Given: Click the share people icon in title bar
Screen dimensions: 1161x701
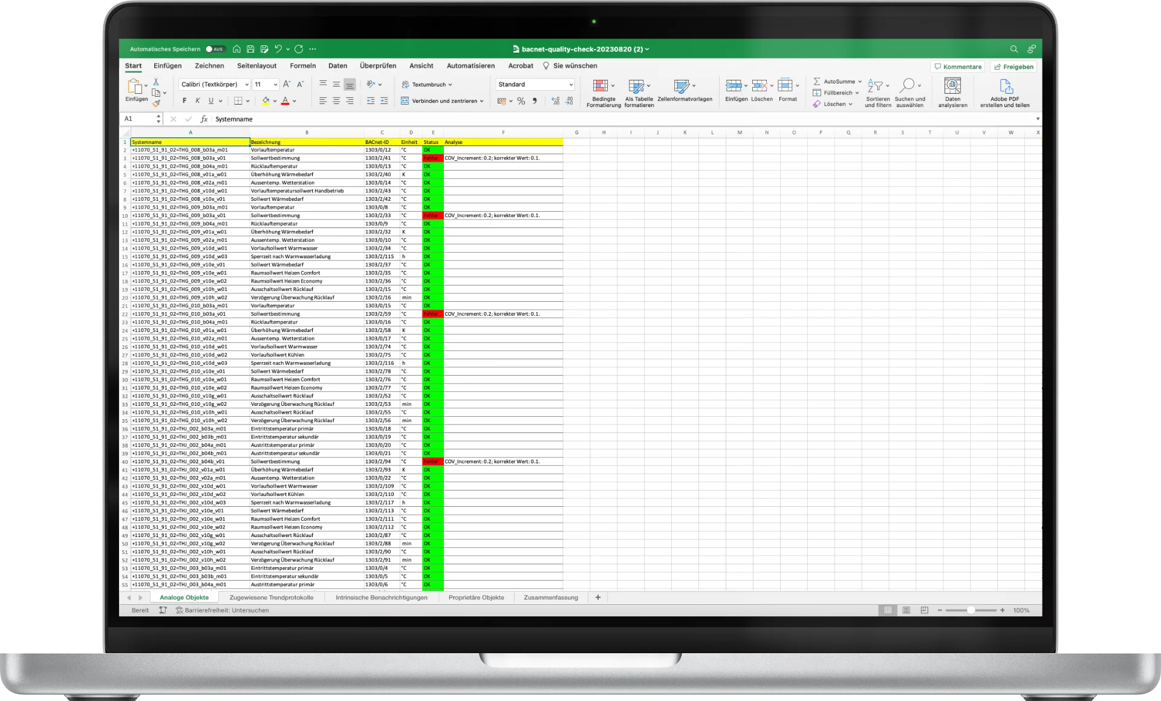Looking at the screenshot, I should point(1032,49).
